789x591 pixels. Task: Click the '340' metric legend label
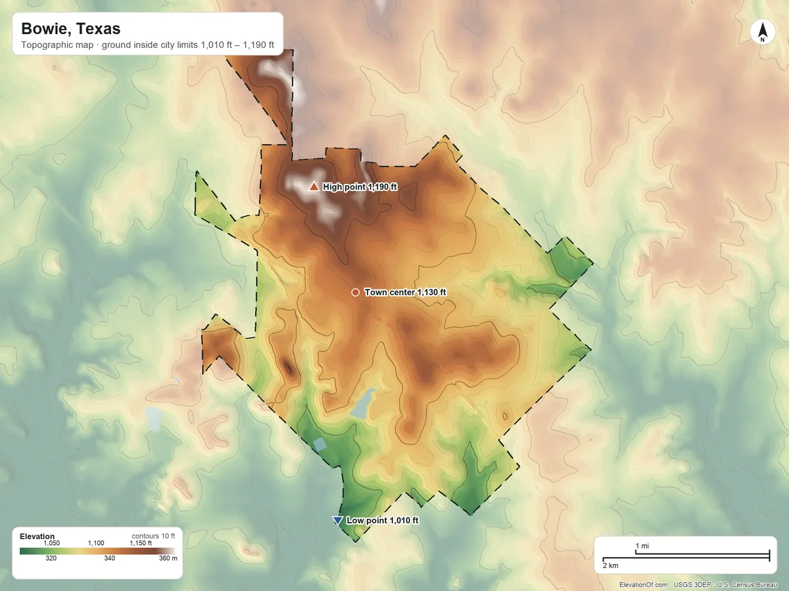tap(109, 559)
